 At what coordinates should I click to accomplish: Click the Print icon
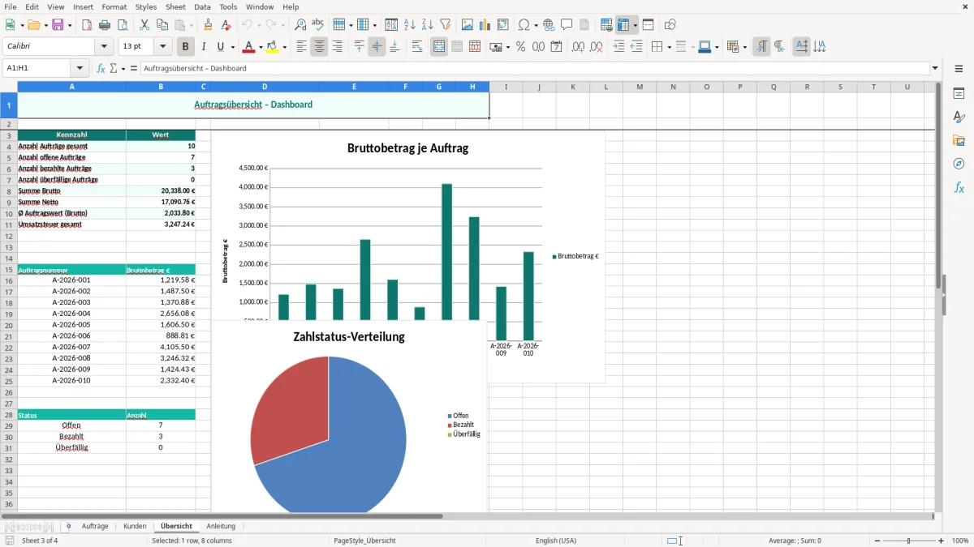click(105, 25)
